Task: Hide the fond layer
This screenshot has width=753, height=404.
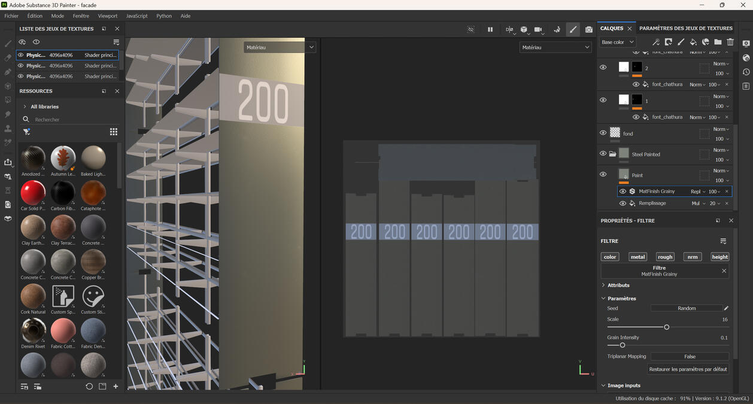Action: [x=603, y=133]
